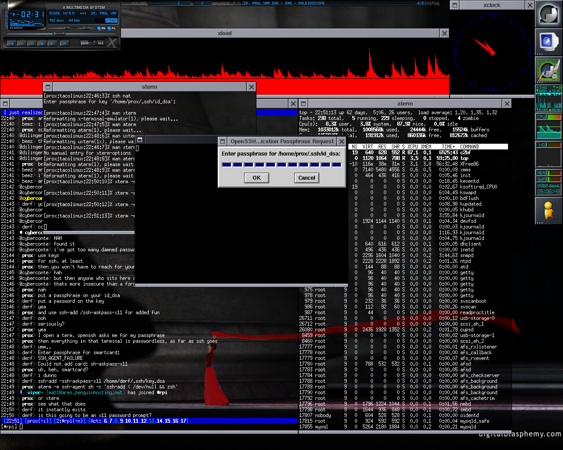Viewport: 563px width, 450px height.
Task: Toggle REP repeat mode in XMMS
Action: (x=99, y=43)
